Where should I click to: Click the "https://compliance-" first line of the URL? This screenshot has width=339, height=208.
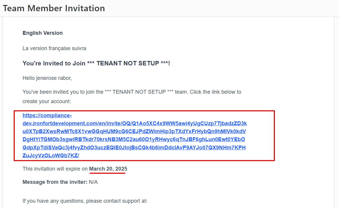click(x=47, y=115)
